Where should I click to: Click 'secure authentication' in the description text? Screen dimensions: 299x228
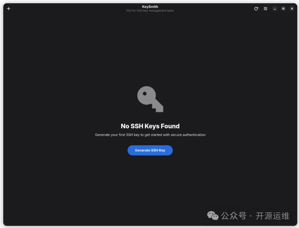pos(188,135)
